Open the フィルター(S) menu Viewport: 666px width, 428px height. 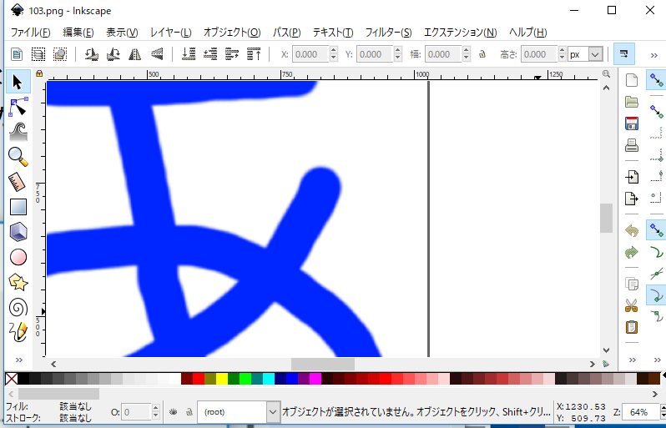[388, 33]
